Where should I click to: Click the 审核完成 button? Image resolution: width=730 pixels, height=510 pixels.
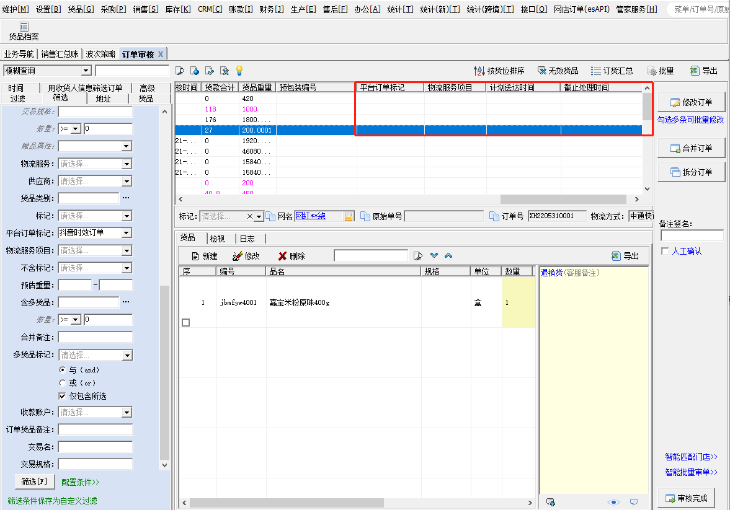click(686, 498)
